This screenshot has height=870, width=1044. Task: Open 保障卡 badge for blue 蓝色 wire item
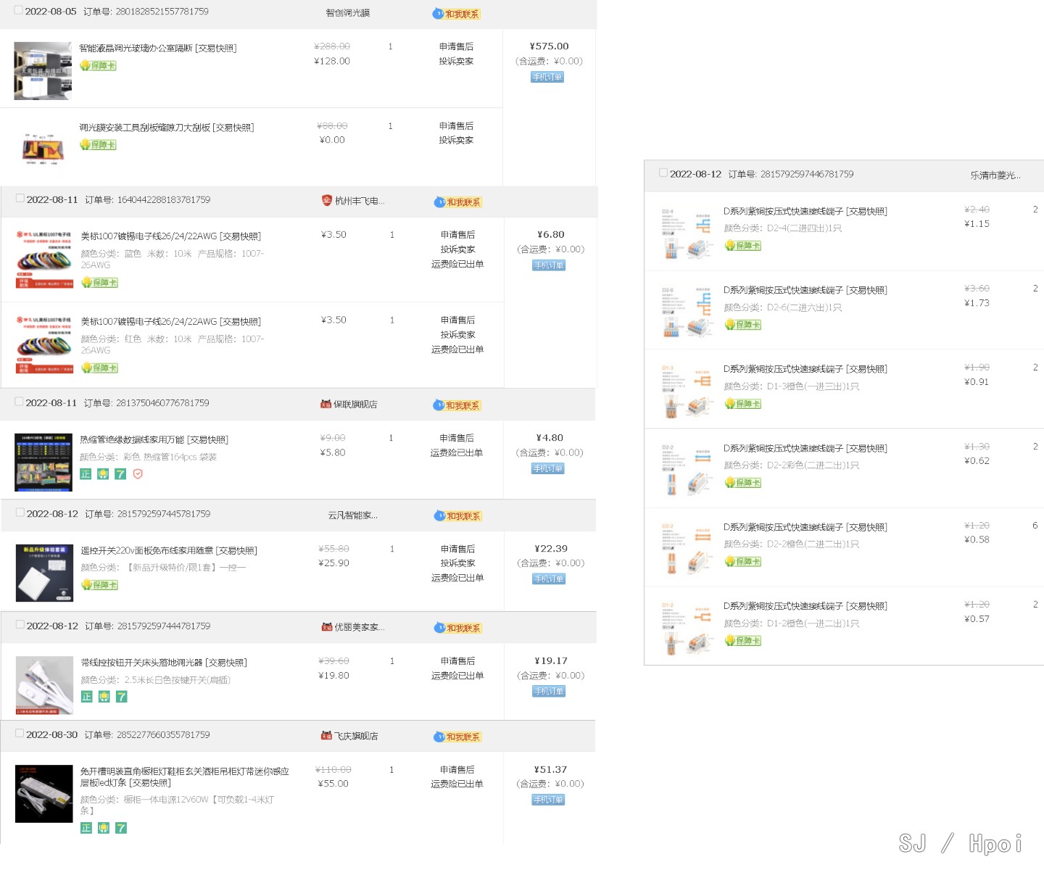point(99,283)
